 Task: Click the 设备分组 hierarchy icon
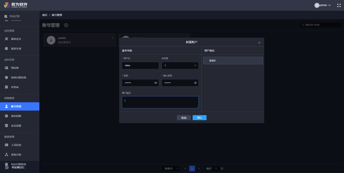[7, 155]
